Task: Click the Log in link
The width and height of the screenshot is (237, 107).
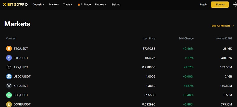Action: 204,4
